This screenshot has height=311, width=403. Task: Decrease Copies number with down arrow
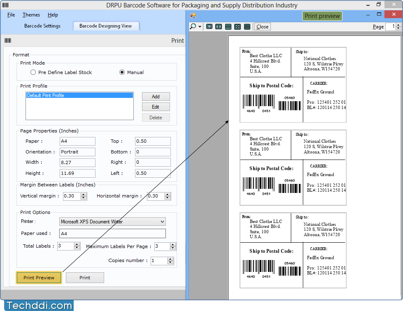[170, 263]
